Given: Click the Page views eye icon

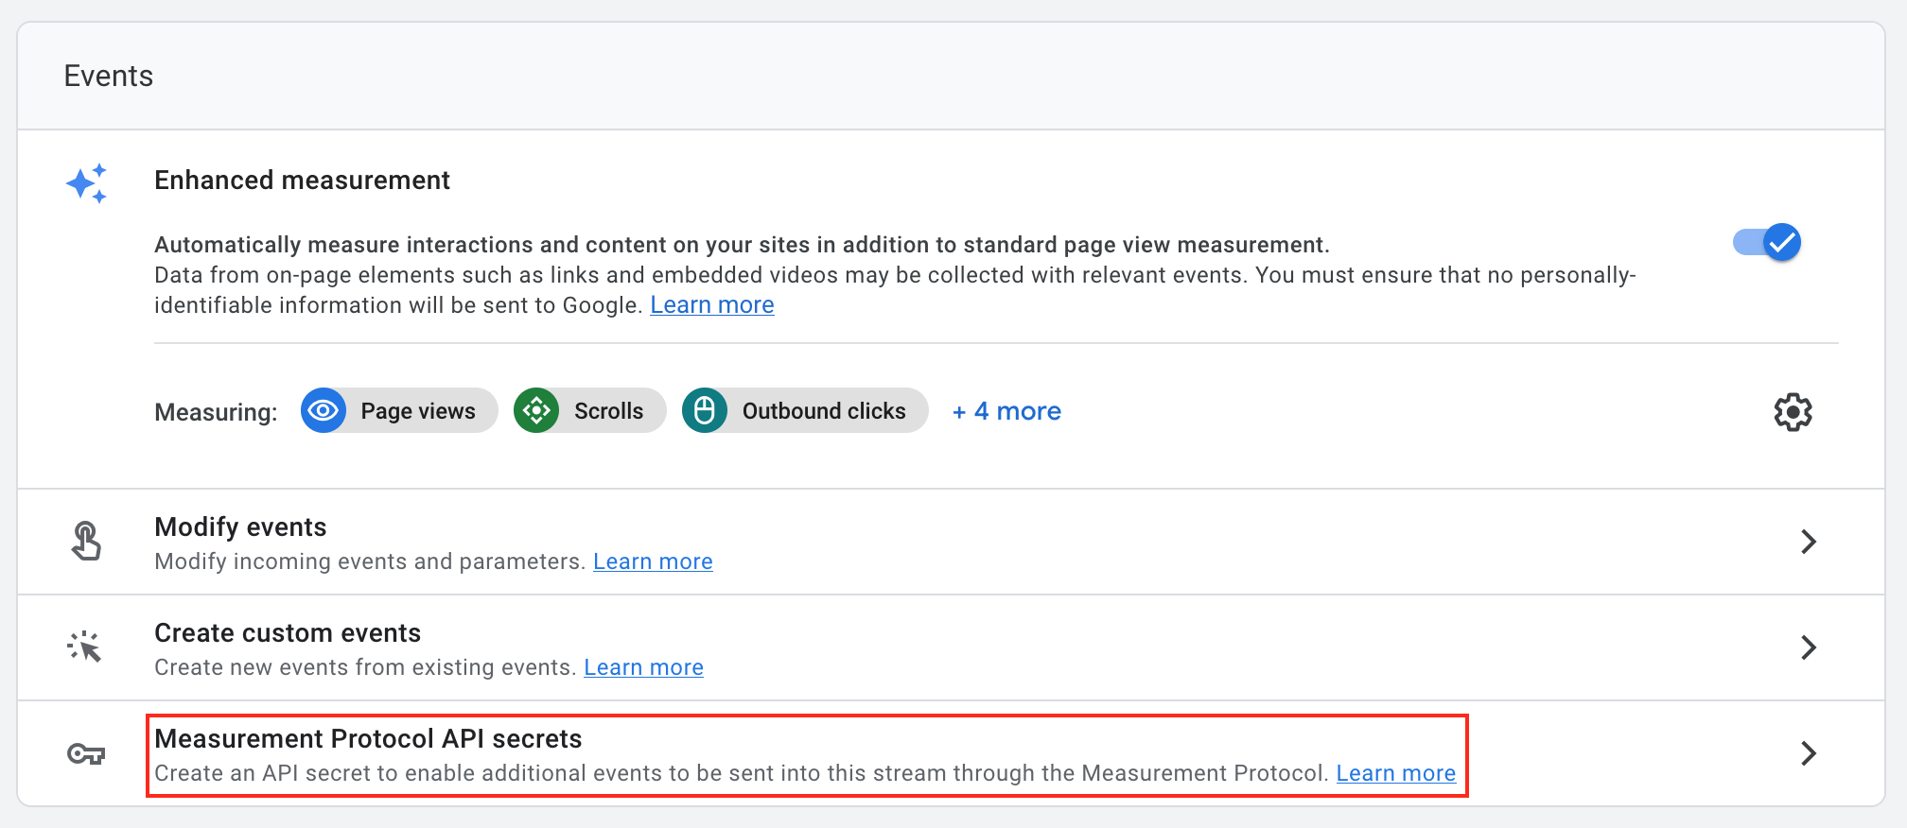Looking at the screenshot, I should point(324,411).
